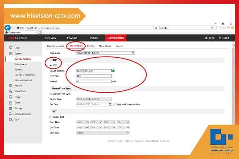Screen dimensions: 239x159
Task: Open the Time Settings tab
Action: pyautogui.click(x=75, y=46)
